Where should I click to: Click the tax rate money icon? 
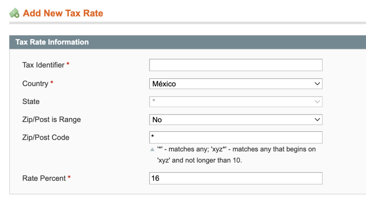(14, 13)
